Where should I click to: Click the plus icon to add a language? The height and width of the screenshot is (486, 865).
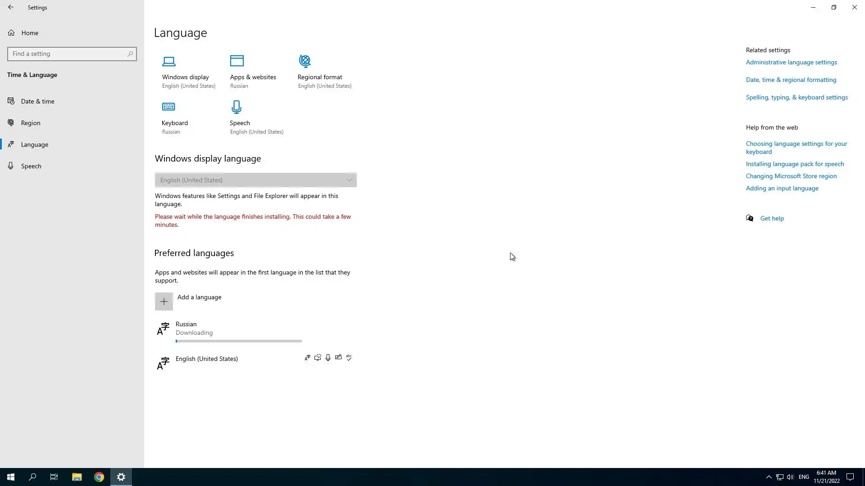[164, 301]
